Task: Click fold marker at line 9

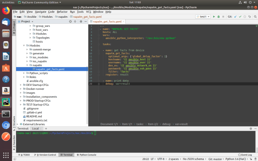Action: pos(99,50)
